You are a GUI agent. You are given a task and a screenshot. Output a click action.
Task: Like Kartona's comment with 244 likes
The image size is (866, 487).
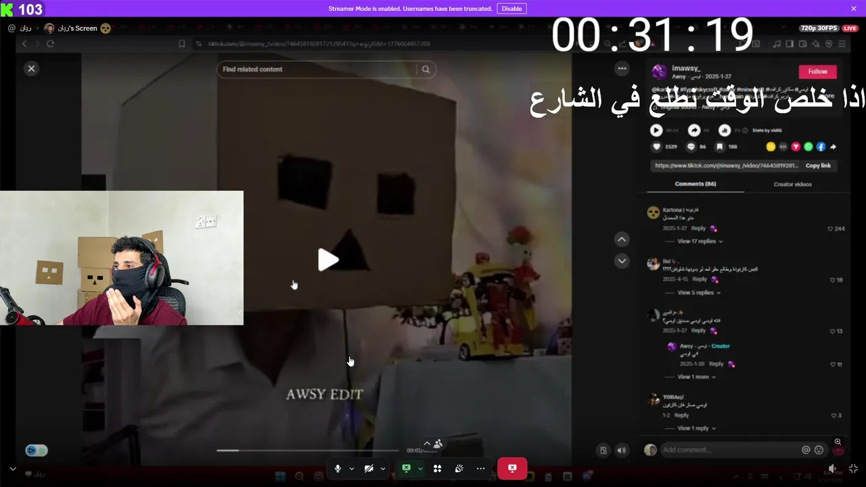(831, 229)
